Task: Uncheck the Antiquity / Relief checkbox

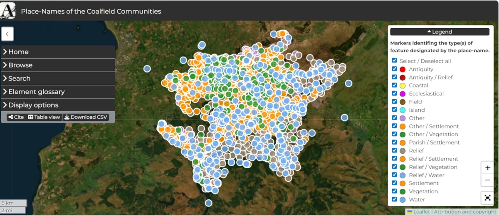Action: click(394, 77)
